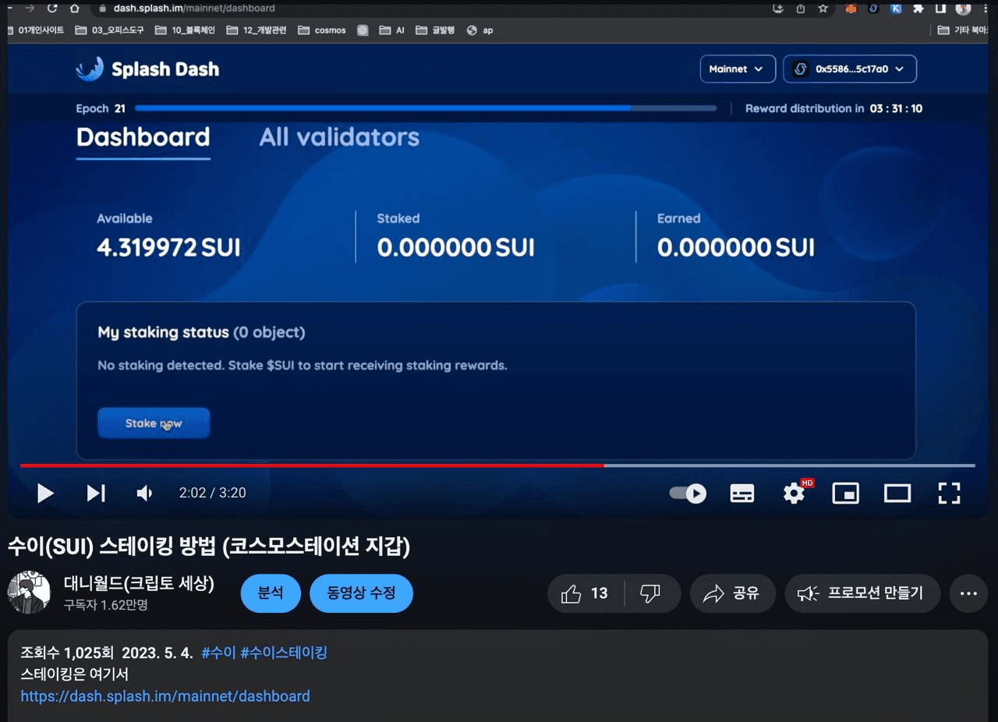This screenshot has height=722, width=998.
Task: Click the video title 수이(SUI) 스테이킹 방법
Action: 209,547
